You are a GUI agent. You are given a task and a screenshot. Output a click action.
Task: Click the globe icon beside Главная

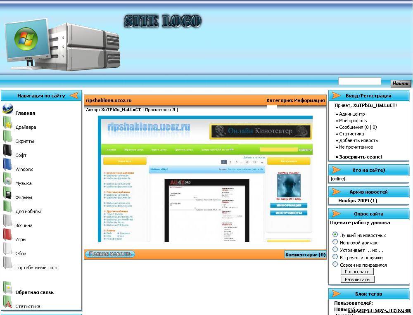(x=7, y=109)
